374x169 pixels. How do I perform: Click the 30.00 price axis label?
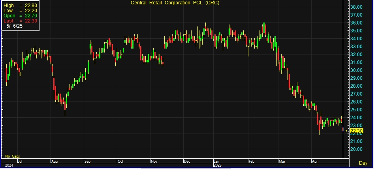click(x=356, y=70)
